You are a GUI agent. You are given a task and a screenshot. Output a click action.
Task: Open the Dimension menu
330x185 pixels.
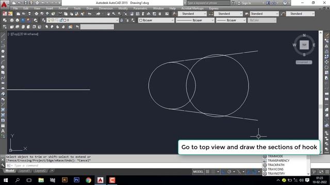pyautogui.click(x=106, y=8)
